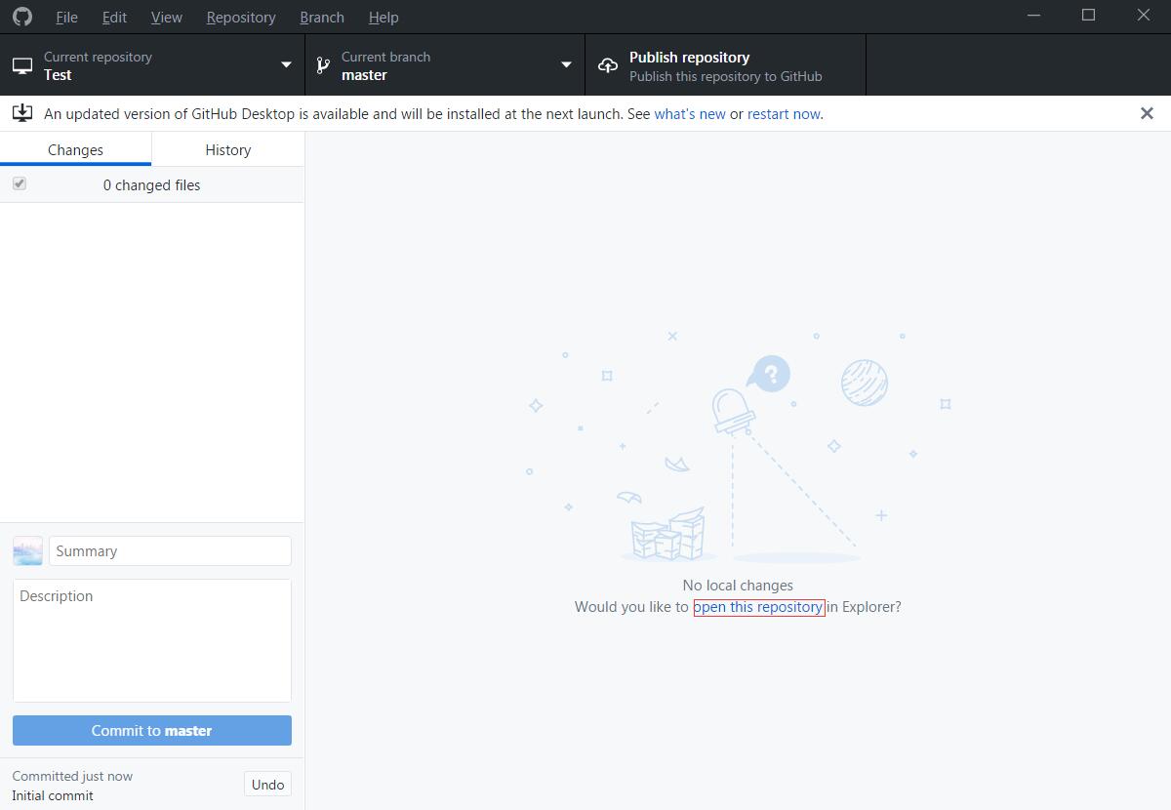The height and width of the screenshot is (810, 1171).
Task: Click the '0 changed files' label
Action: [151, 184]
